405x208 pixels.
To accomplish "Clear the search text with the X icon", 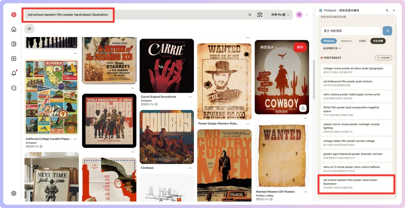I will [250, 15].
